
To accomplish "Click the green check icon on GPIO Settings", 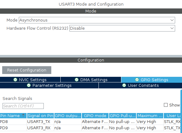I will [x=137, y=80].
